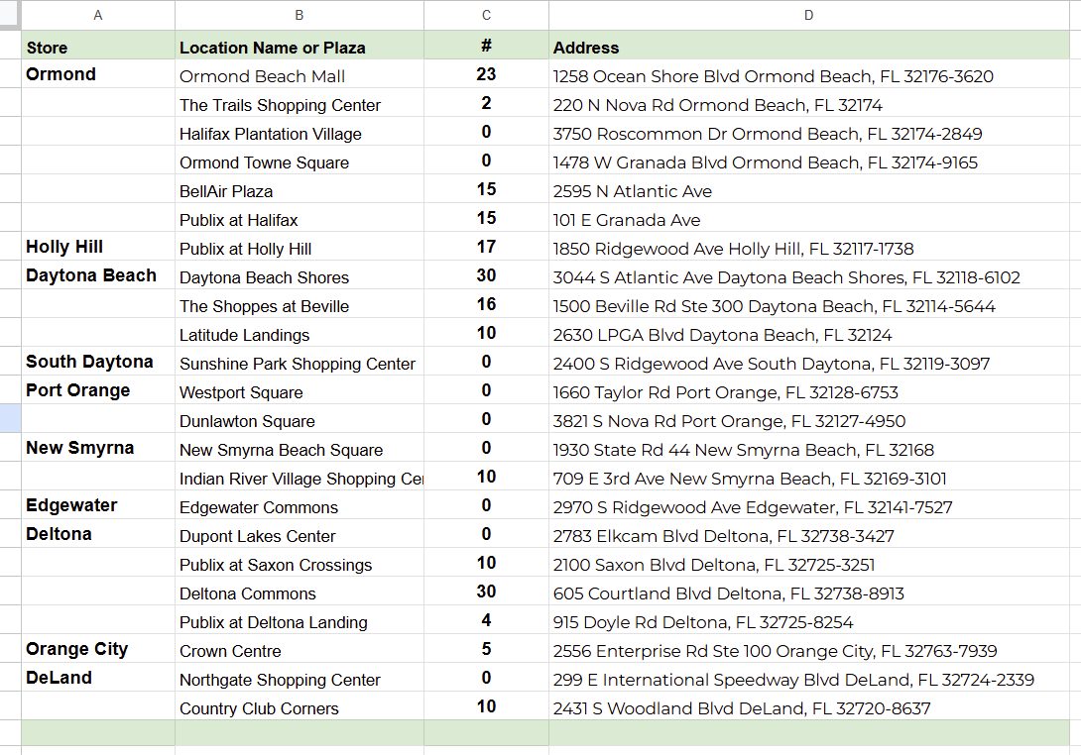Viewport: 1081px width, 755px height.
Task: Select address '2431 S Woodland Blvd' cell
Action: 808,706
